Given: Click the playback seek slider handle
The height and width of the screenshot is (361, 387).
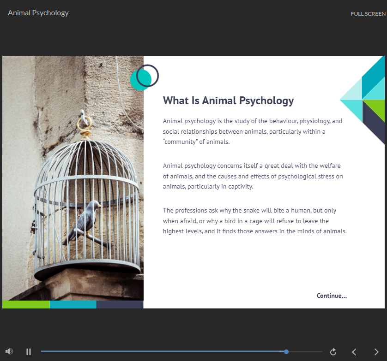Looking at the screenshot, I should coord(286,351).
